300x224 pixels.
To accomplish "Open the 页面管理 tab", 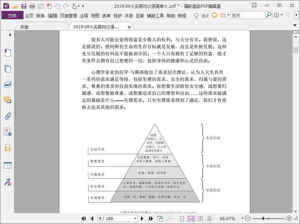I will tap(68, 16).
